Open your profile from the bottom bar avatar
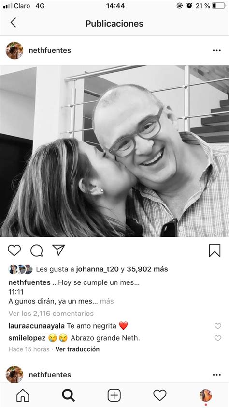The height and width of the screenshot is (408, 229). pyautogui.click(x=206, y=395)
